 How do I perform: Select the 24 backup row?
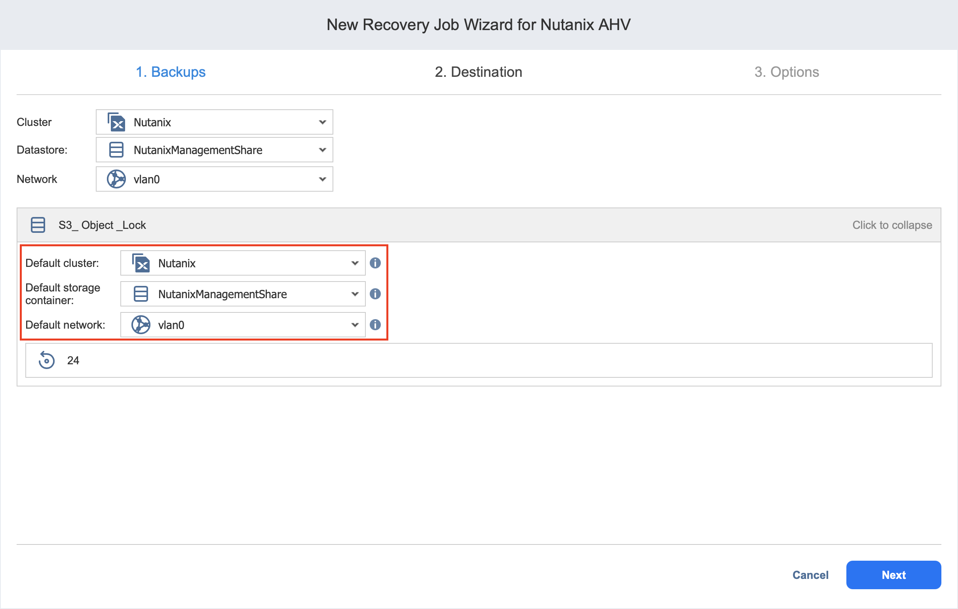479,360
